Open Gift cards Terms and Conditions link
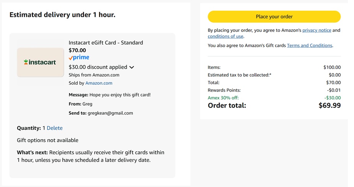 (309, 45)
